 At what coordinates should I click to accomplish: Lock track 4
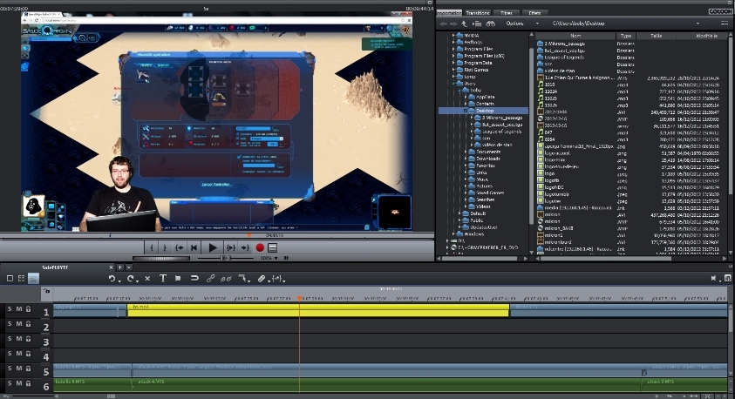coord(28,354)
